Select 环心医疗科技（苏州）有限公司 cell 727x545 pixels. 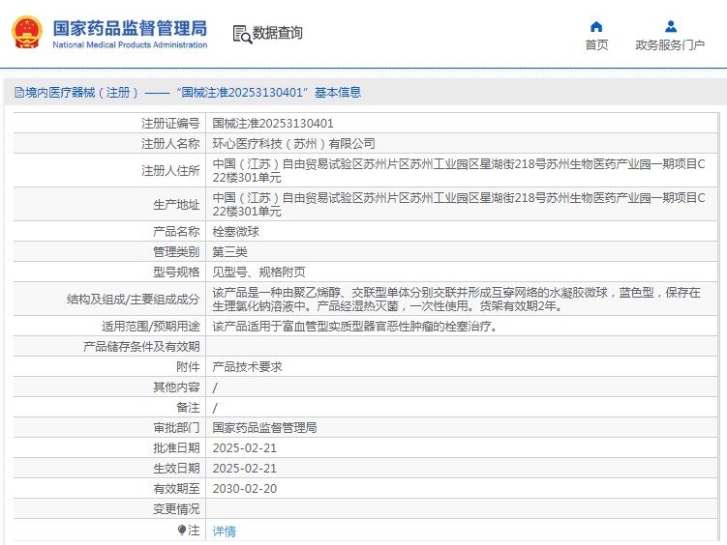[x=293, y=144]
